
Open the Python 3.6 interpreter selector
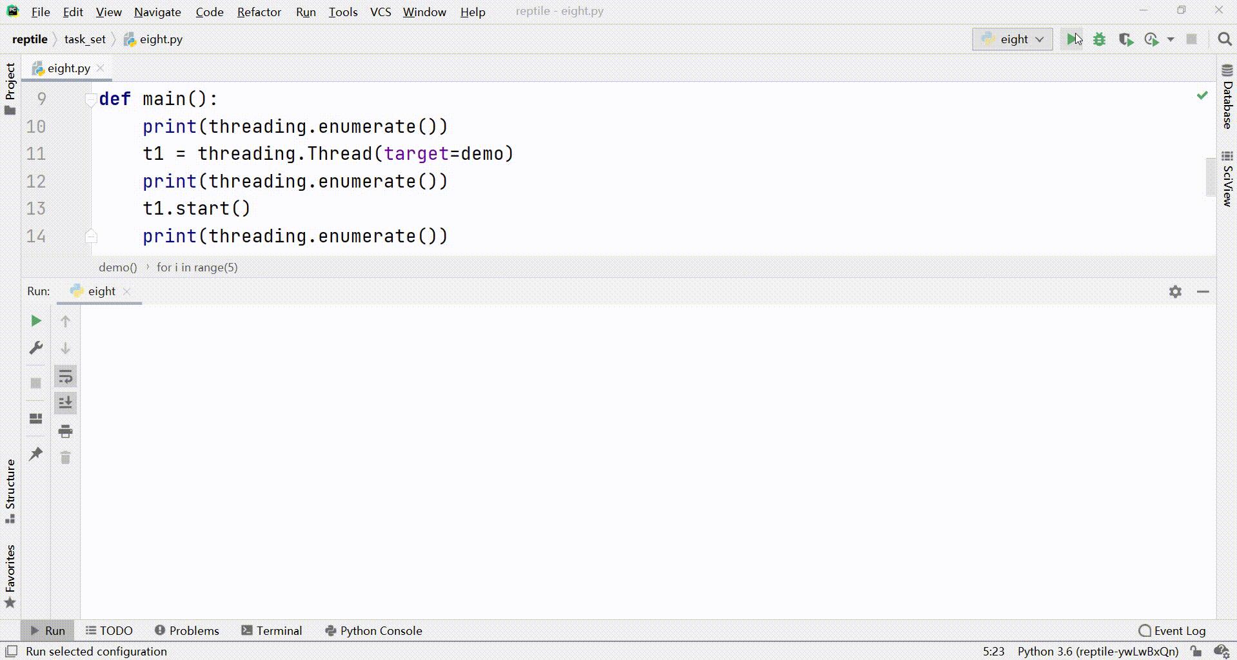(x=1098, y=652)
